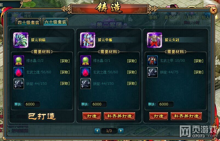
Task: Close the 铸造 forging window
Action: coord(213,10)
